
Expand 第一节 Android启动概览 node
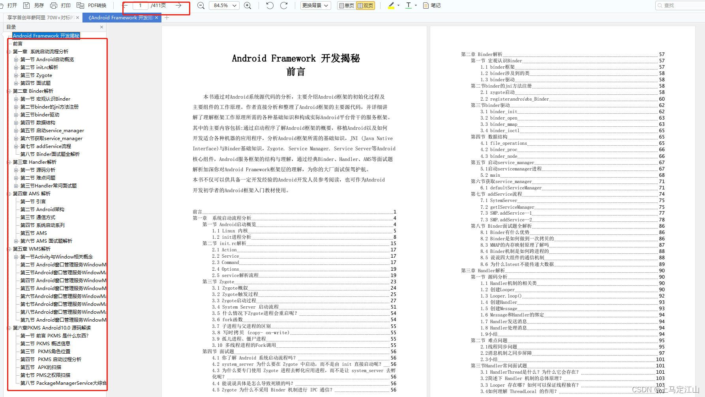coord(16,60)
